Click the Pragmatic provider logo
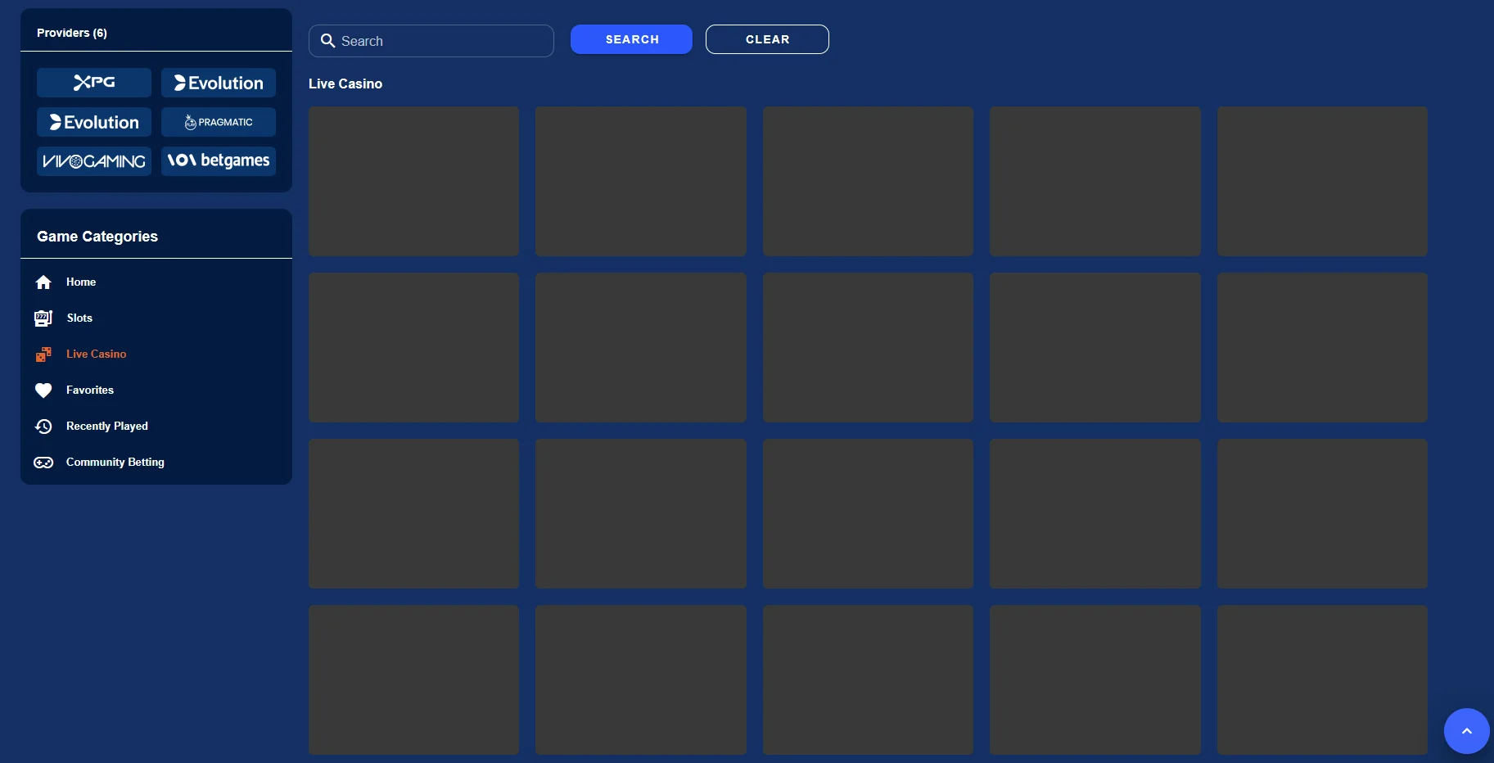 point(219,122)
